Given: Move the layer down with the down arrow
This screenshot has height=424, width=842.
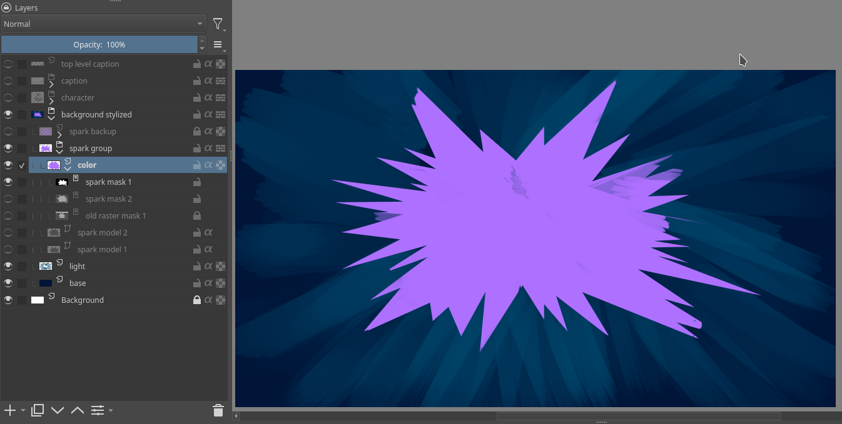Looking at the screenshot, I should 58,410.
